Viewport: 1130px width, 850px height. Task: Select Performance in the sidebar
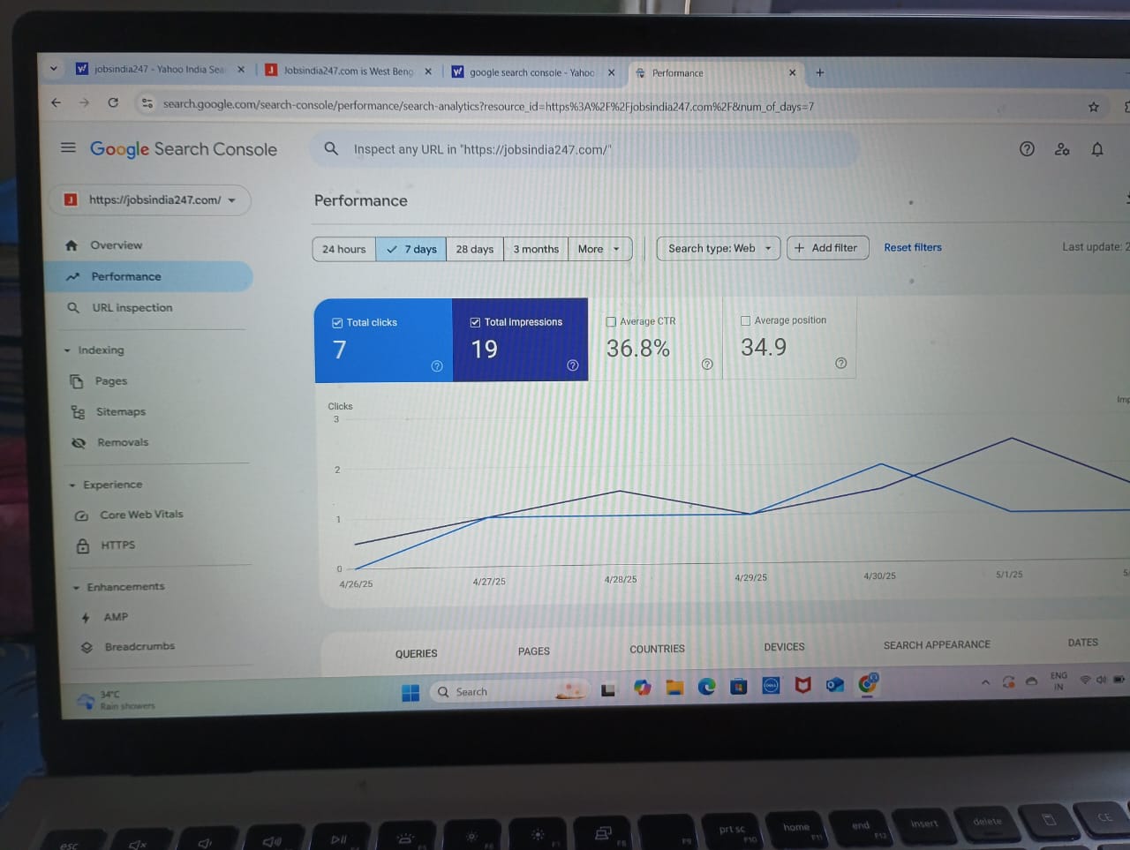150,276
